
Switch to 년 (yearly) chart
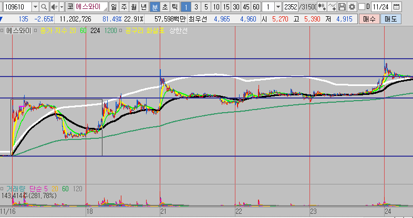tap(143, 7)
